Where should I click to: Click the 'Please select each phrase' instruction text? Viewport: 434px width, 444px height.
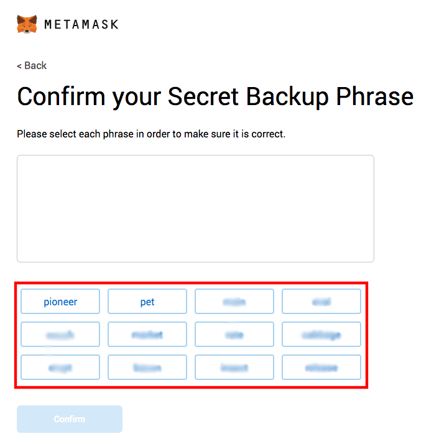(x=151, y=134)
